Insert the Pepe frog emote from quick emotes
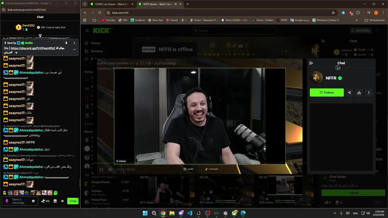 (x=27, y=193)
